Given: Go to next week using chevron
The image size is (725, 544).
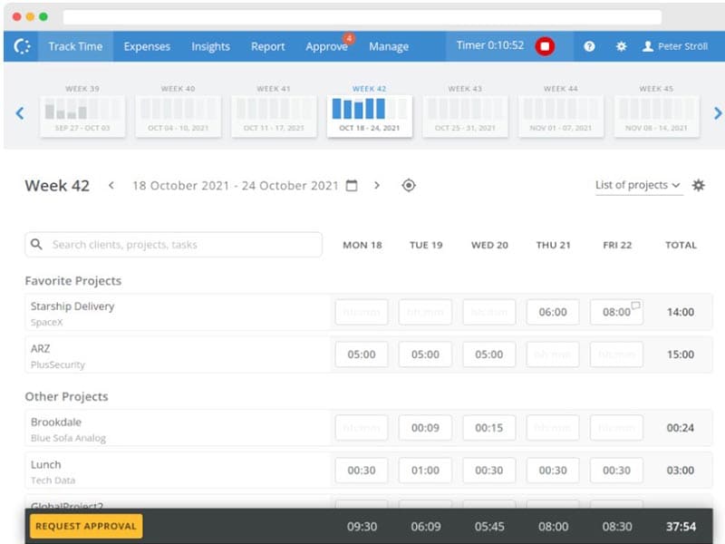Looking at the screenshot, I should 377,186.
